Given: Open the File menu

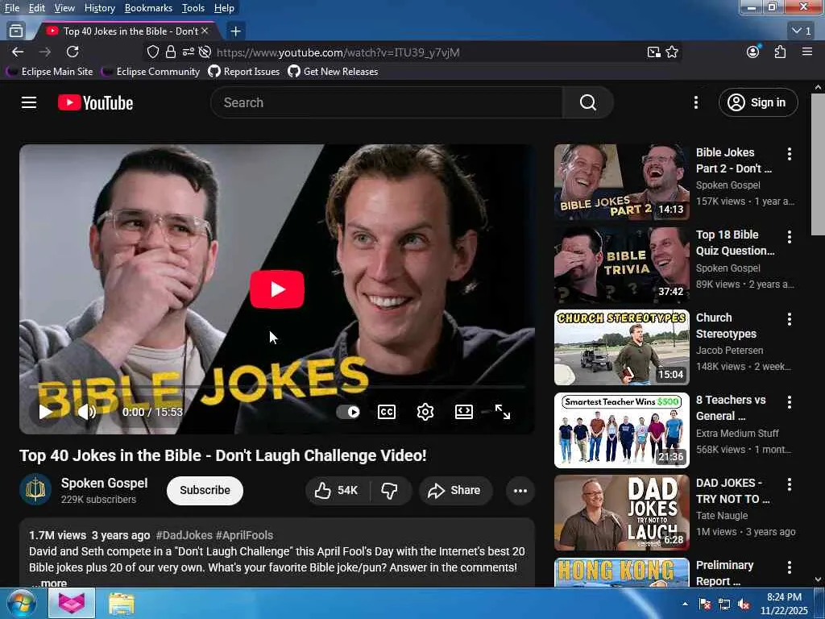Looking at the screenshot, I should pos(11,8).
